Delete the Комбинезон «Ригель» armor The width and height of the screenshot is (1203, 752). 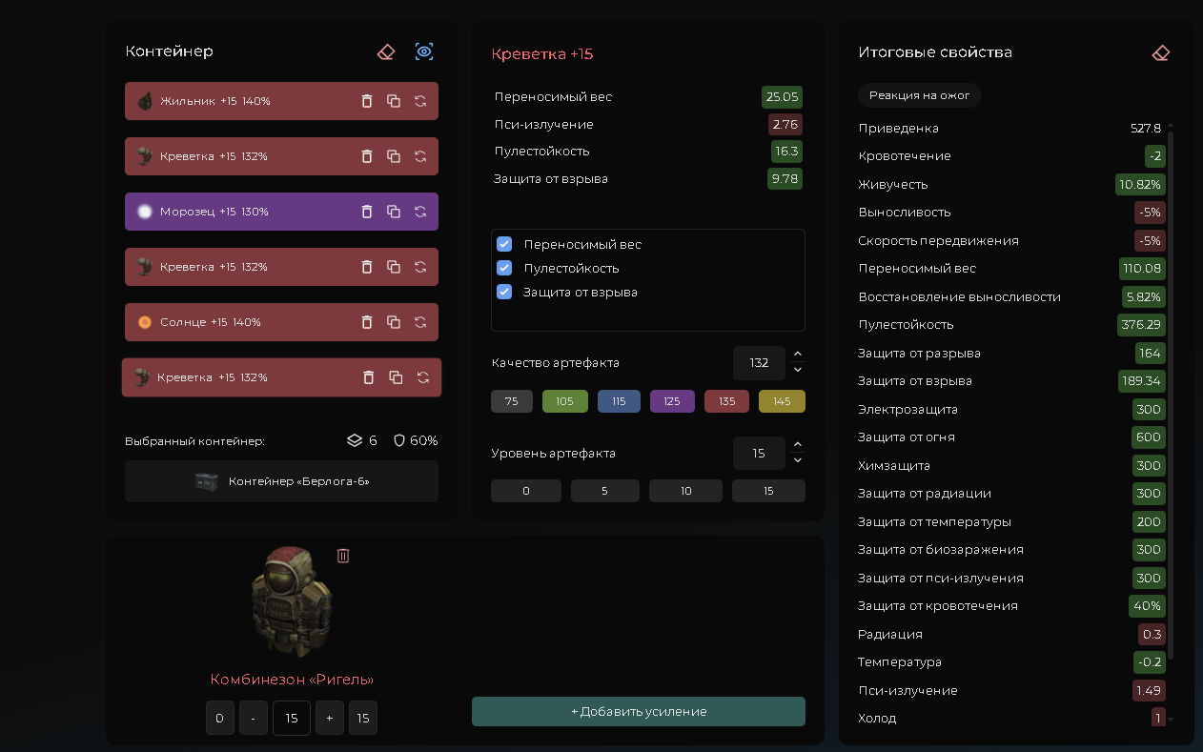click(343, 556)
